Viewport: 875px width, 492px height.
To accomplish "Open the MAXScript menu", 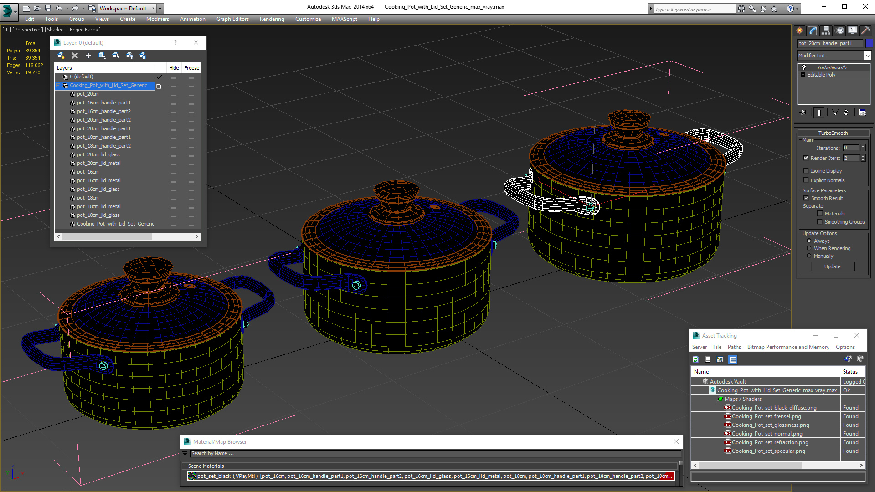I will 344,19.
